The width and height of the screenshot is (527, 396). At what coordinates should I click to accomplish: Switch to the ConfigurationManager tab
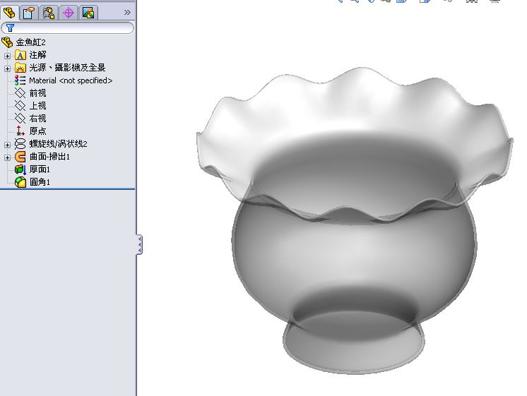(49, 13)
